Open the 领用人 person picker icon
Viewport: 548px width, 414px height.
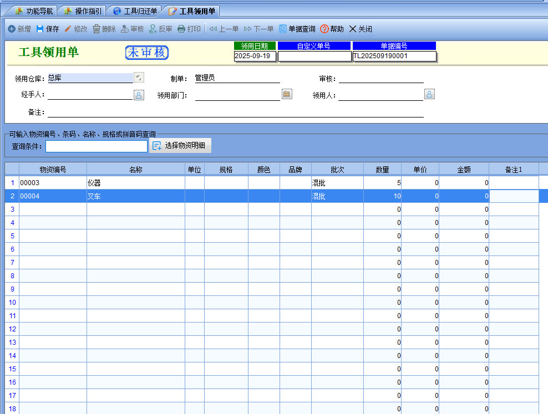[x=429, y=94]
